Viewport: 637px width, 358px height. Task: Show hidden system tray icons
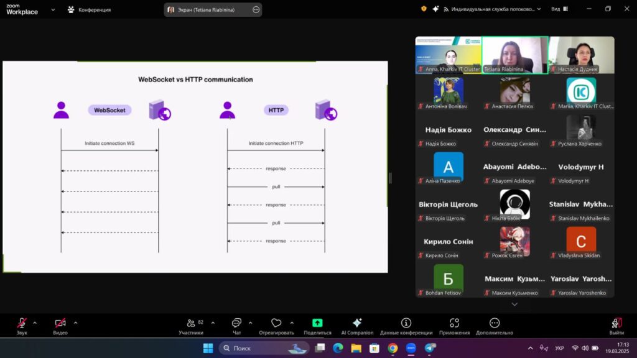point(530,348)
